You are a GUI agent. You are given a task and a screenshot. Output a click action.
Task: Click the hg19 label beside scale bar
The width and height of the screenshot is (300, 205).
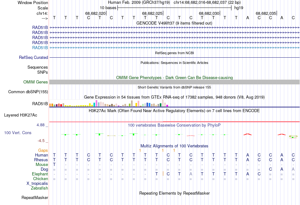pos(239,8)
